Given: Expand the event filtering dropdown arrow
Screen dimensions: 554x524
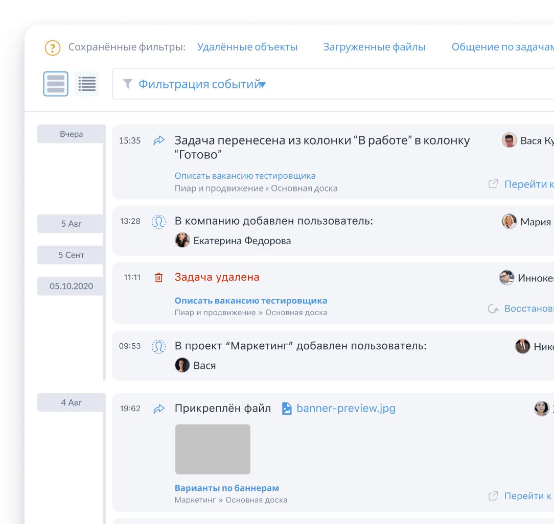Looking at the screenshot, I should [262, 85].
